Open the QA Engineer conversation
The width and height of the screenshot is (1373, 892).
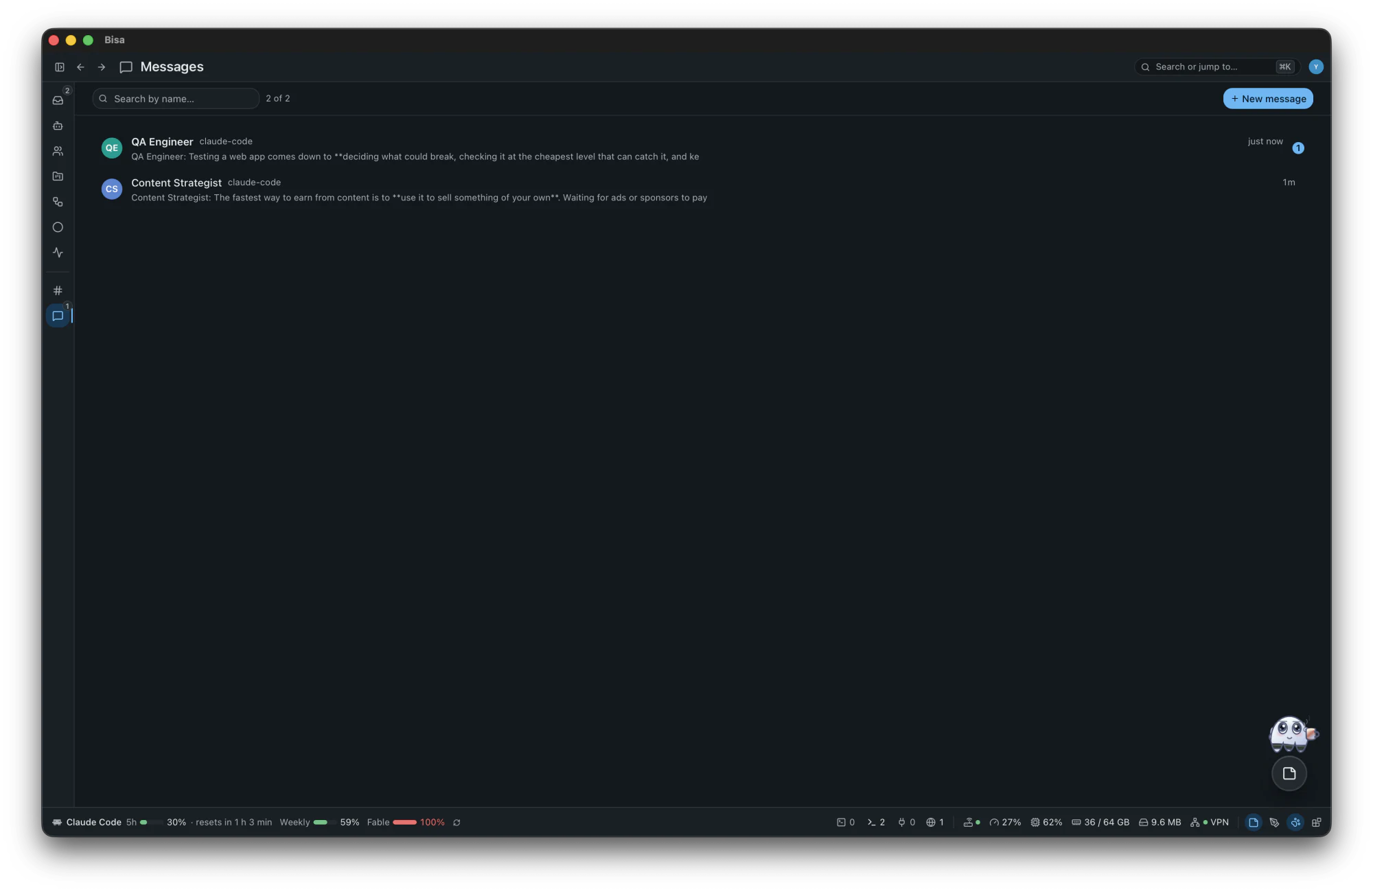point(702,148)
